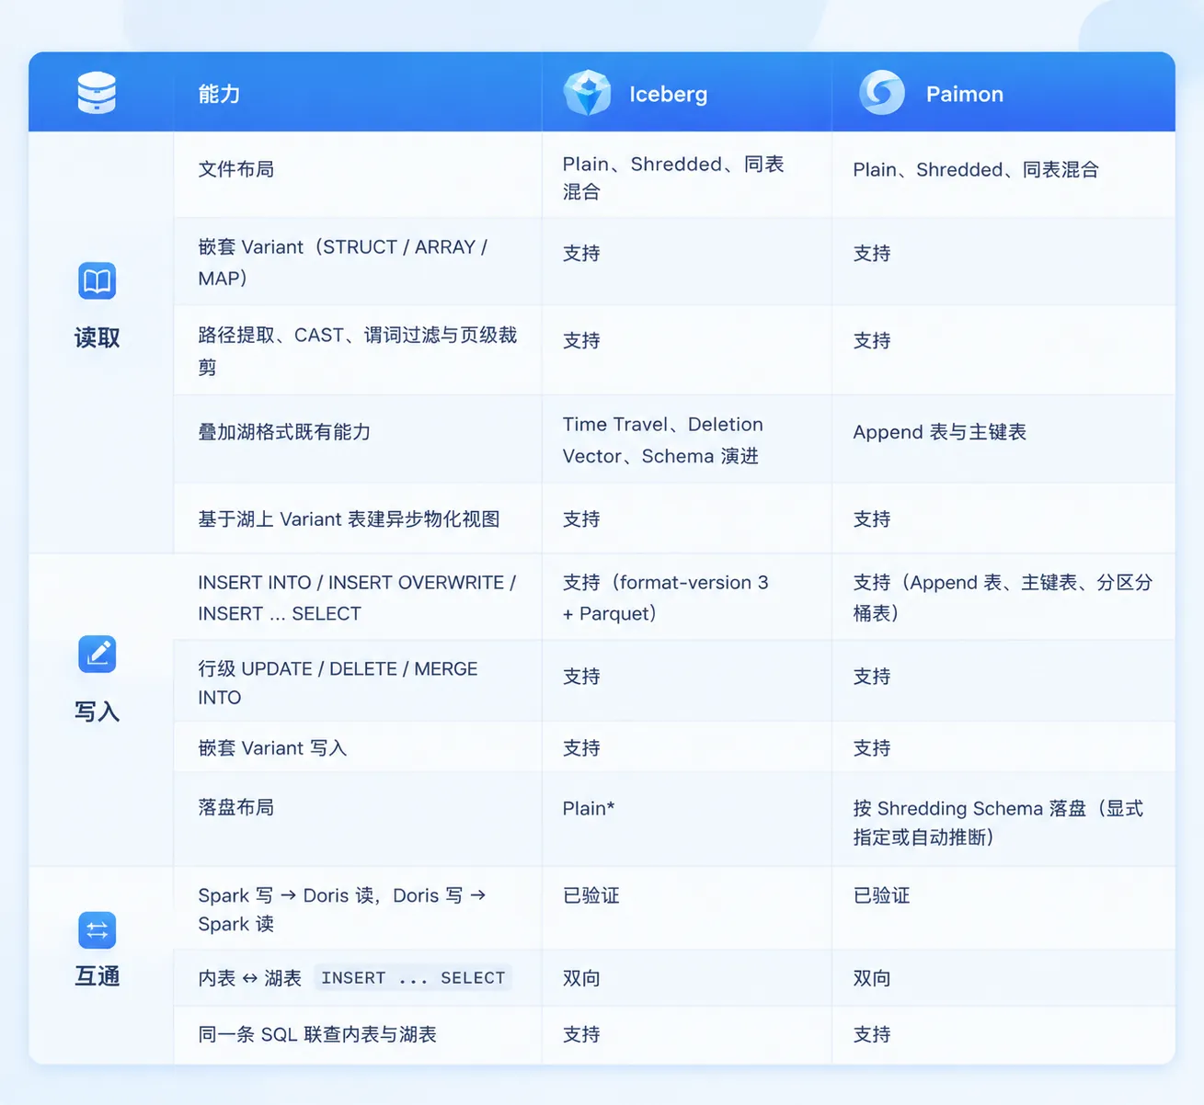This screenshot has height=1105, width=1204.
Task: Select the 叠加湖格式既有能力 label
Action: point(284,432)
